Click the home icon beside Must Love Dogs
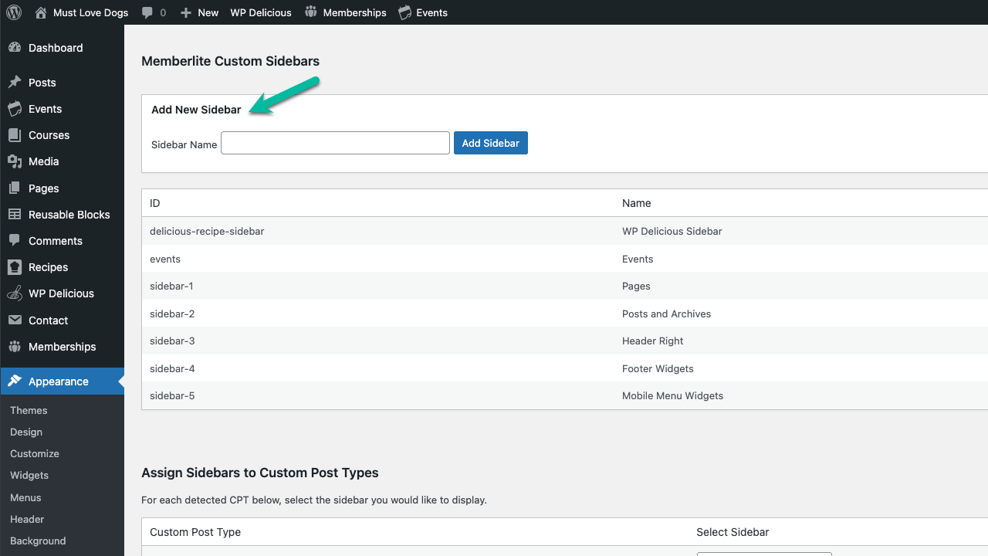 [42, 12]
